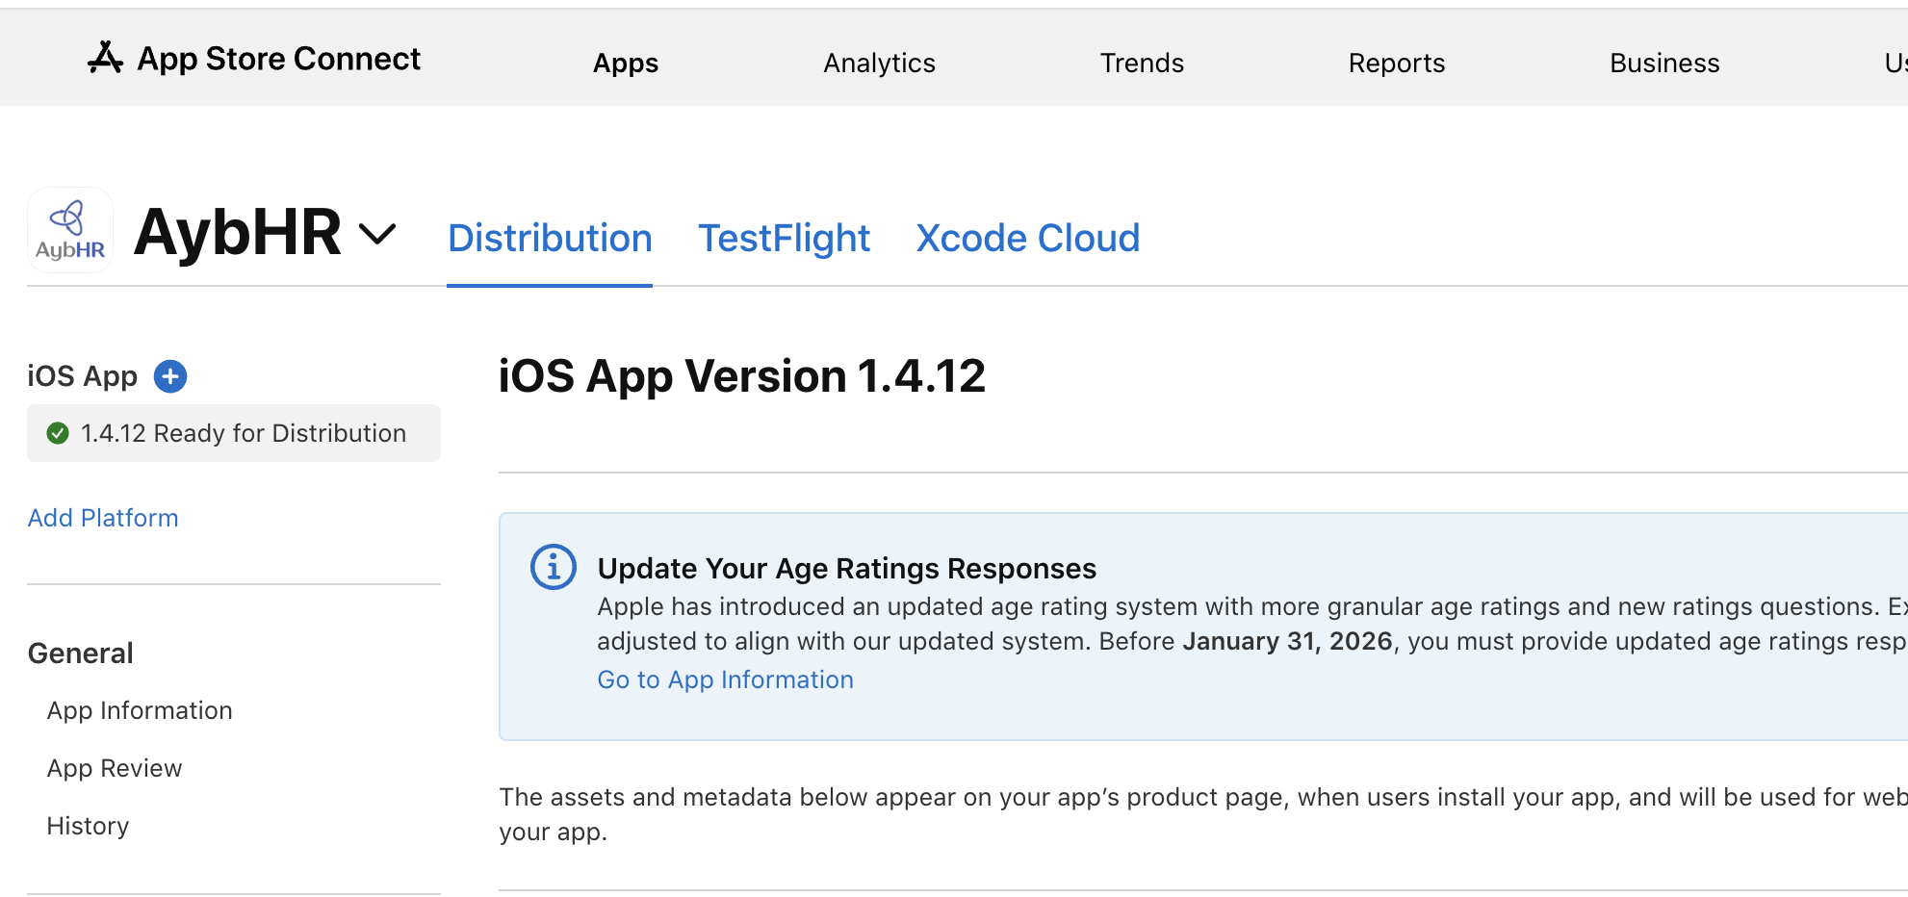This screenshot has height=897, width=1908.
Task: Open History in the General section
Action: [x=88, y=826]
